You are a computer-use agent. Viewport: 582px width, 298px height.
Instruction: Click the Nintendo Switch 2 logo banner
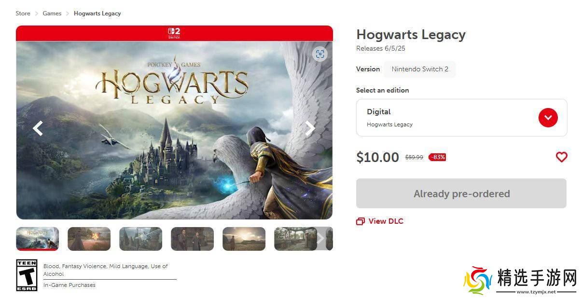click(x=174, y=33)
